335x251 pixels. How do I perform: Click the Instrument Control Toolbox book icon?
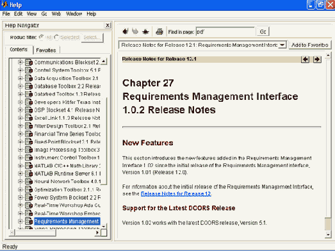(29, 158)
